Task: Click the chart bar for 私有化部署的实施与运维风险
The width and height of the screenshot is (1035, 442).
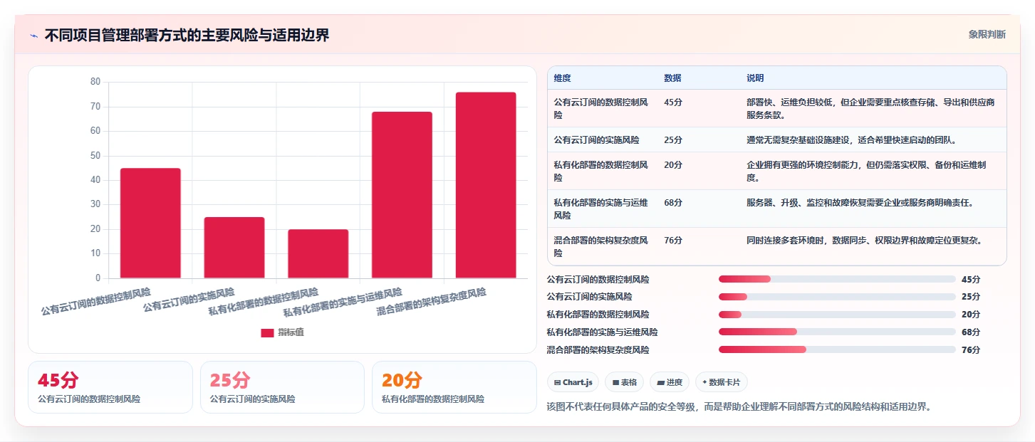Action: click(402, 195)
